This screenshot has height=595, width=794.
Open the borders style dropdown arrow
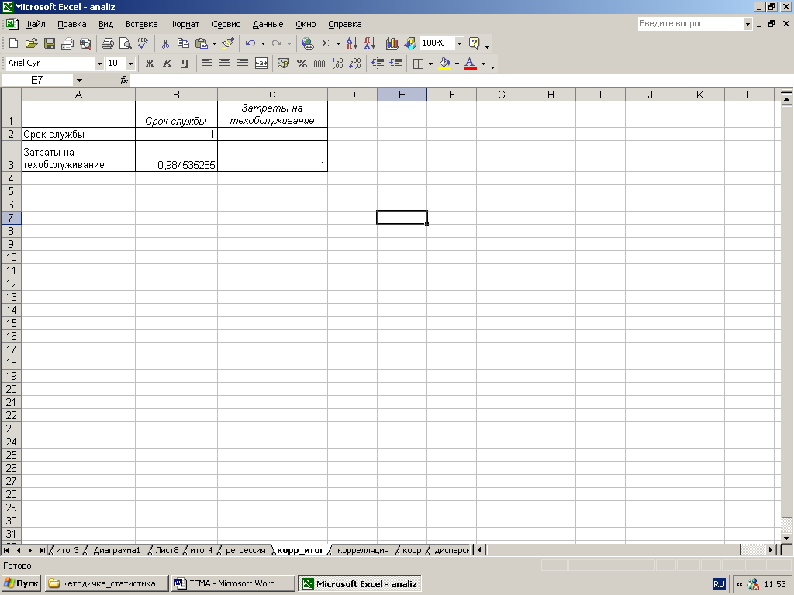tap(430, 64)
